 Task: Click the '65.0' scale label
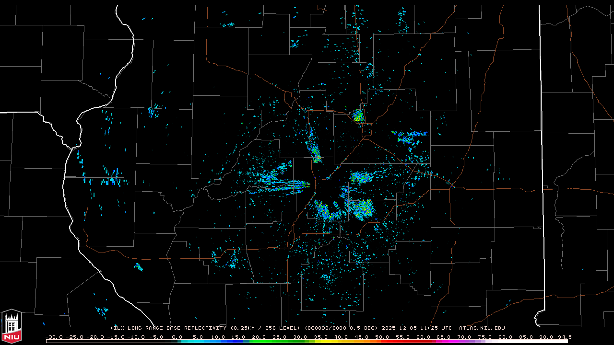444,337
